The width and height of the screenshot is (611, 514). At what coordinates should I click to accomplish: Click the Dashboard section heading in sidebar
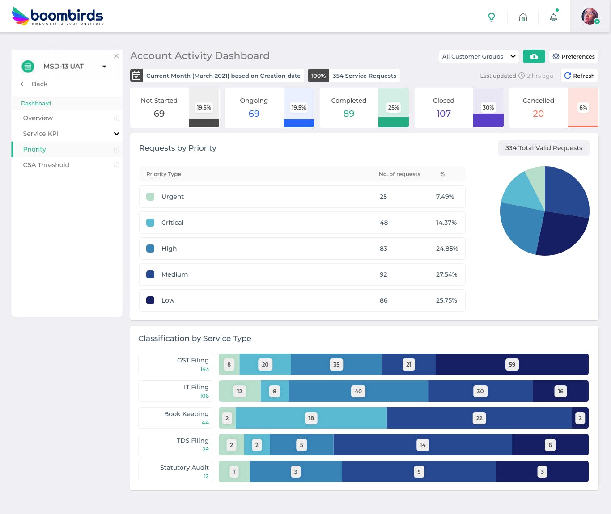[x=36, y=104]
